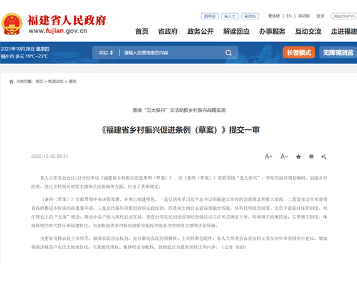Open the 移动版 mobile version

[304, 16]
